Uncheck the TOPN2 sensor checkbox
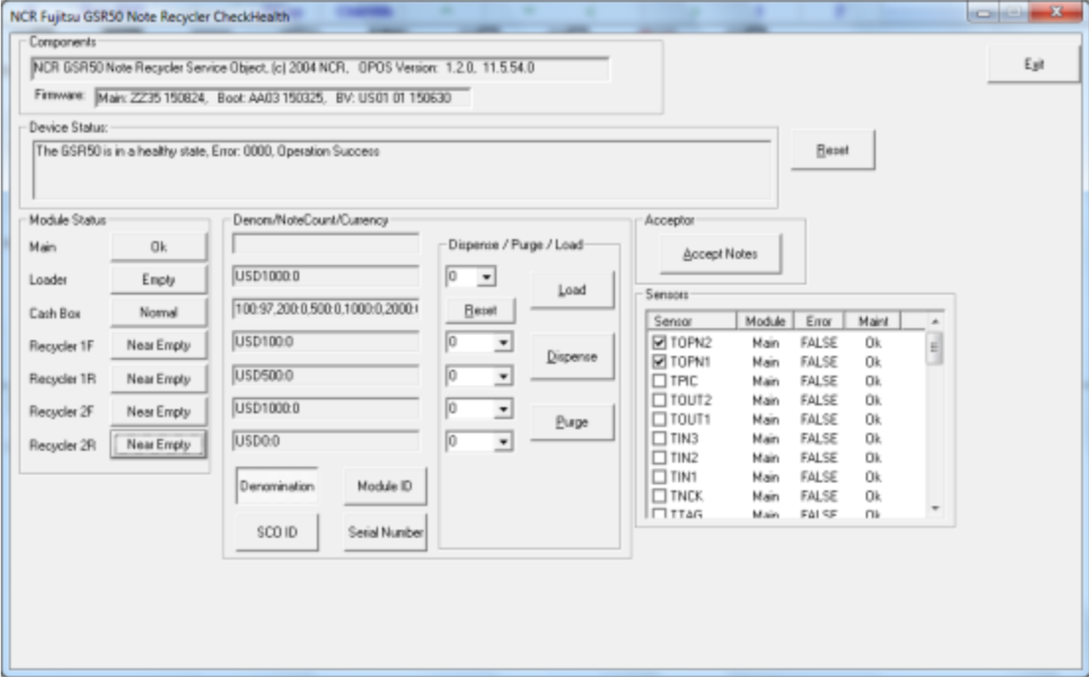 coord(659,343)
